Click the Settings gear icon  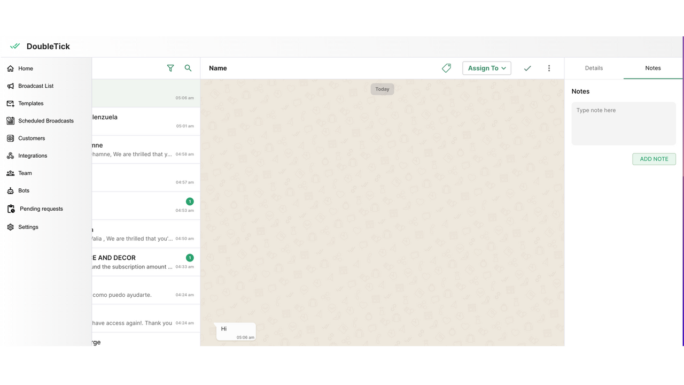click(x=10, y=227)
